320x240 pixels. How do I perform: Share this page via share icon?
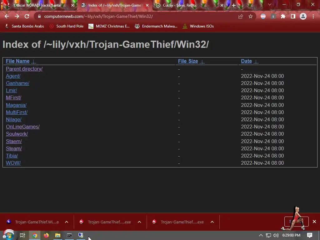pyautogui.click(x=241, y=16)
